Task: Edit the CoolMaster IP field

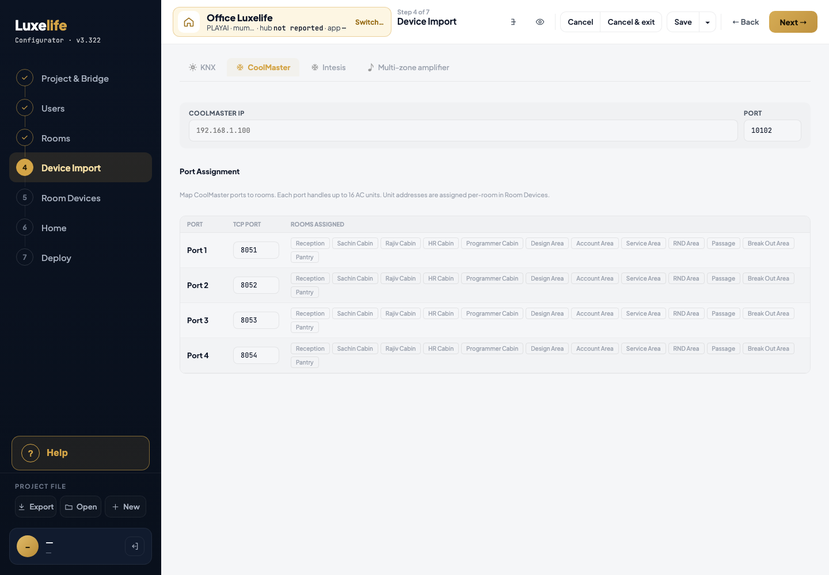Action: coord(463,131)
